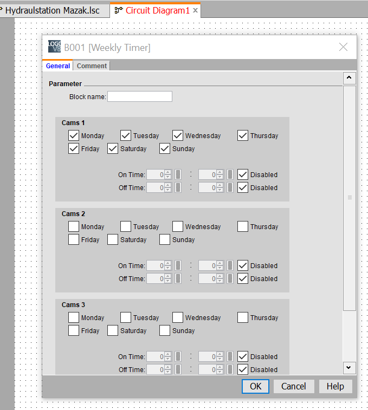Uncheck Disabled for Cams 3 Off Time

coord(243,369)
